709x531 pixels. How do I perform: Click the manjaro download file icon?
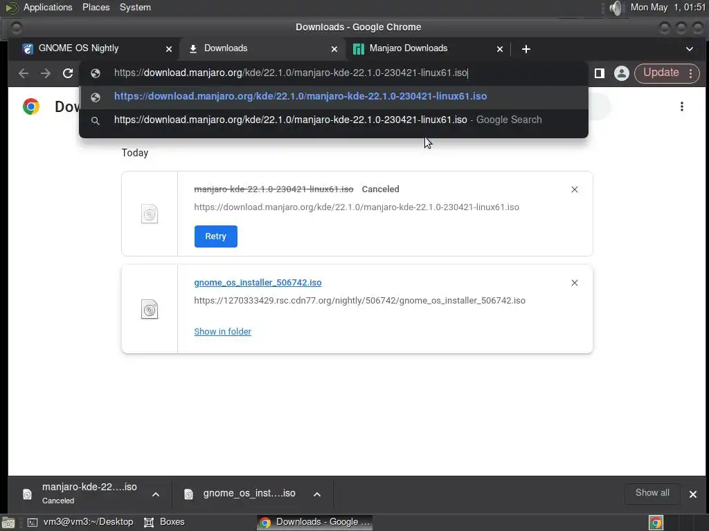pos(150,214)
